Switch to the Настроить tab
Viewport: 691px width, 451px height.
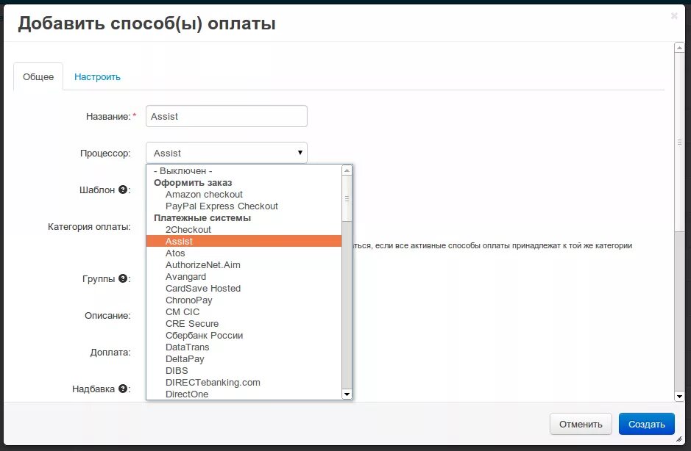[97, 76]
